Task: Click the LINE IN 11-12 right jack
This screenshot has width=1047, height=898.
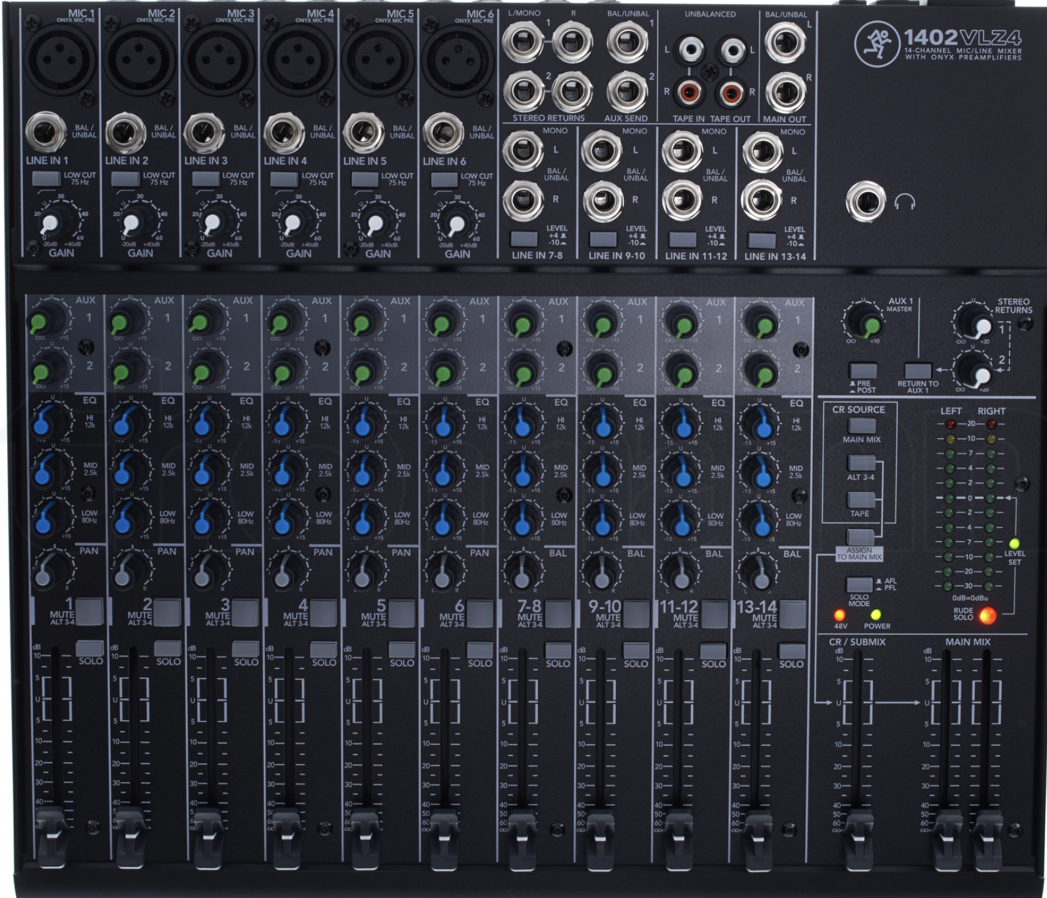Action: coord(682,200)
